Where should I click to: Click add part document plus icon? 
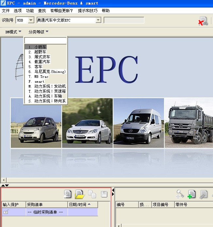(x=191, y=194)
